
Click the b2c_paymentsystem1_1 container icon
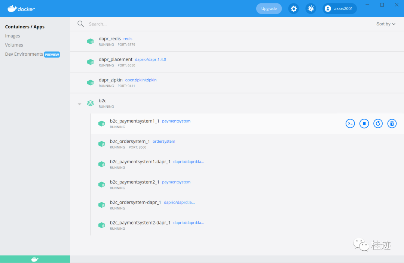tap(101, 124)
